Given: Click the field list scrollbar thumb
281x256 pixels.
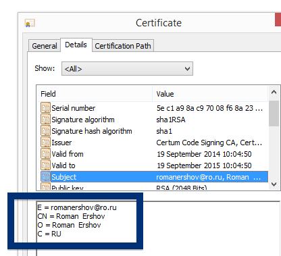Looking at the screenshot, I should point(274,113).
